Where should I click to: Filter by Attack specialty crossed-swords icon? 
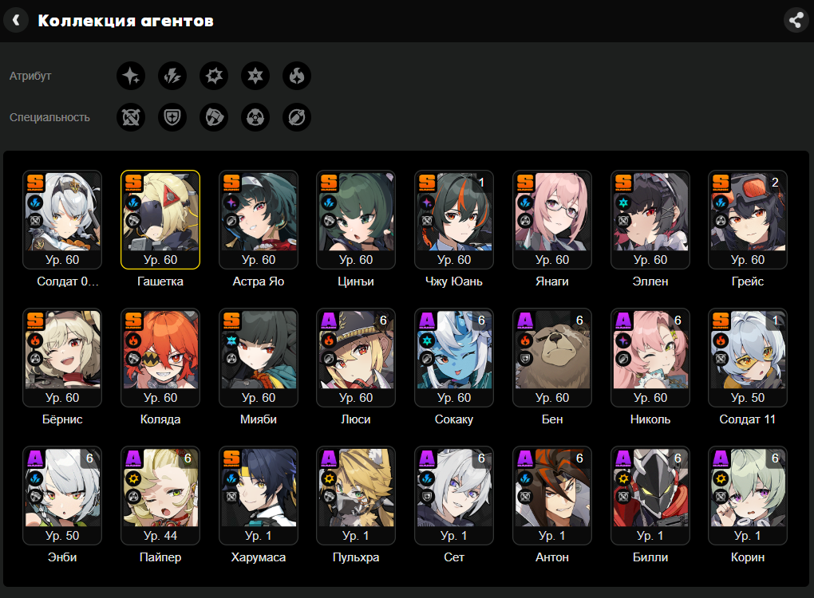click(x=131, y=117)
